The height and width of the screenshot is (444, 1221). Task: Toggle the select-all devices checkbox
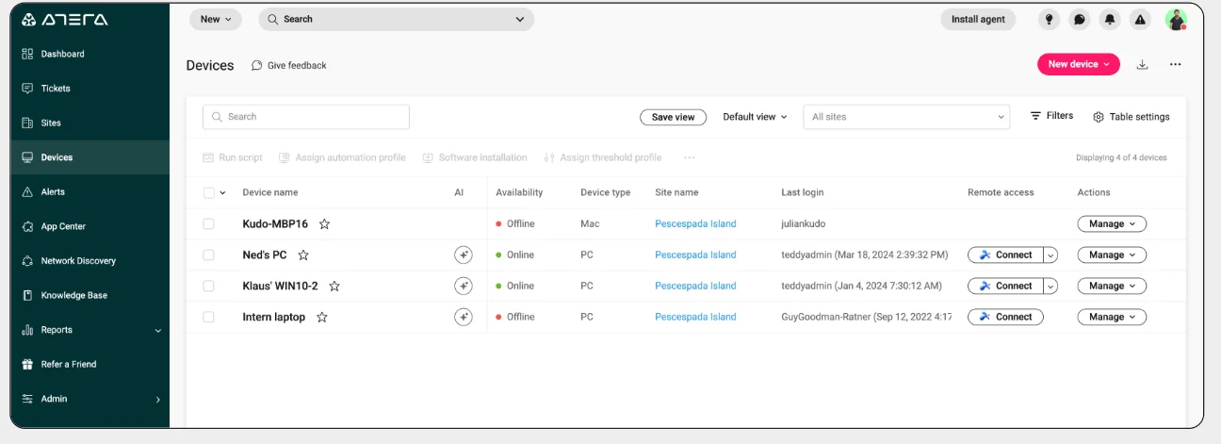click(209, 192)
